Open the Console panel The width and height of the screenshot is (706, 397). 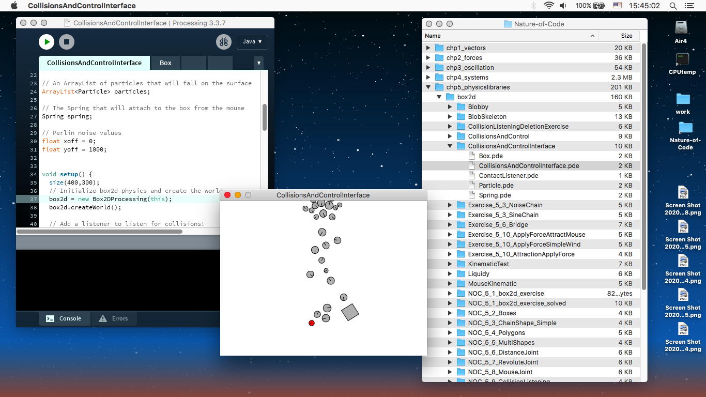pyautogui.click(x=64, y=318)
